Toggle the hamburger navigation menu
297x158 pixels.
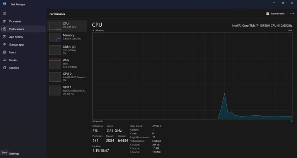click(x=5, y=14)
